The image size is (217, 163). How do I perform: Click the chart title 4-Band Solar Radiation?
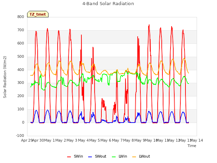108,4
